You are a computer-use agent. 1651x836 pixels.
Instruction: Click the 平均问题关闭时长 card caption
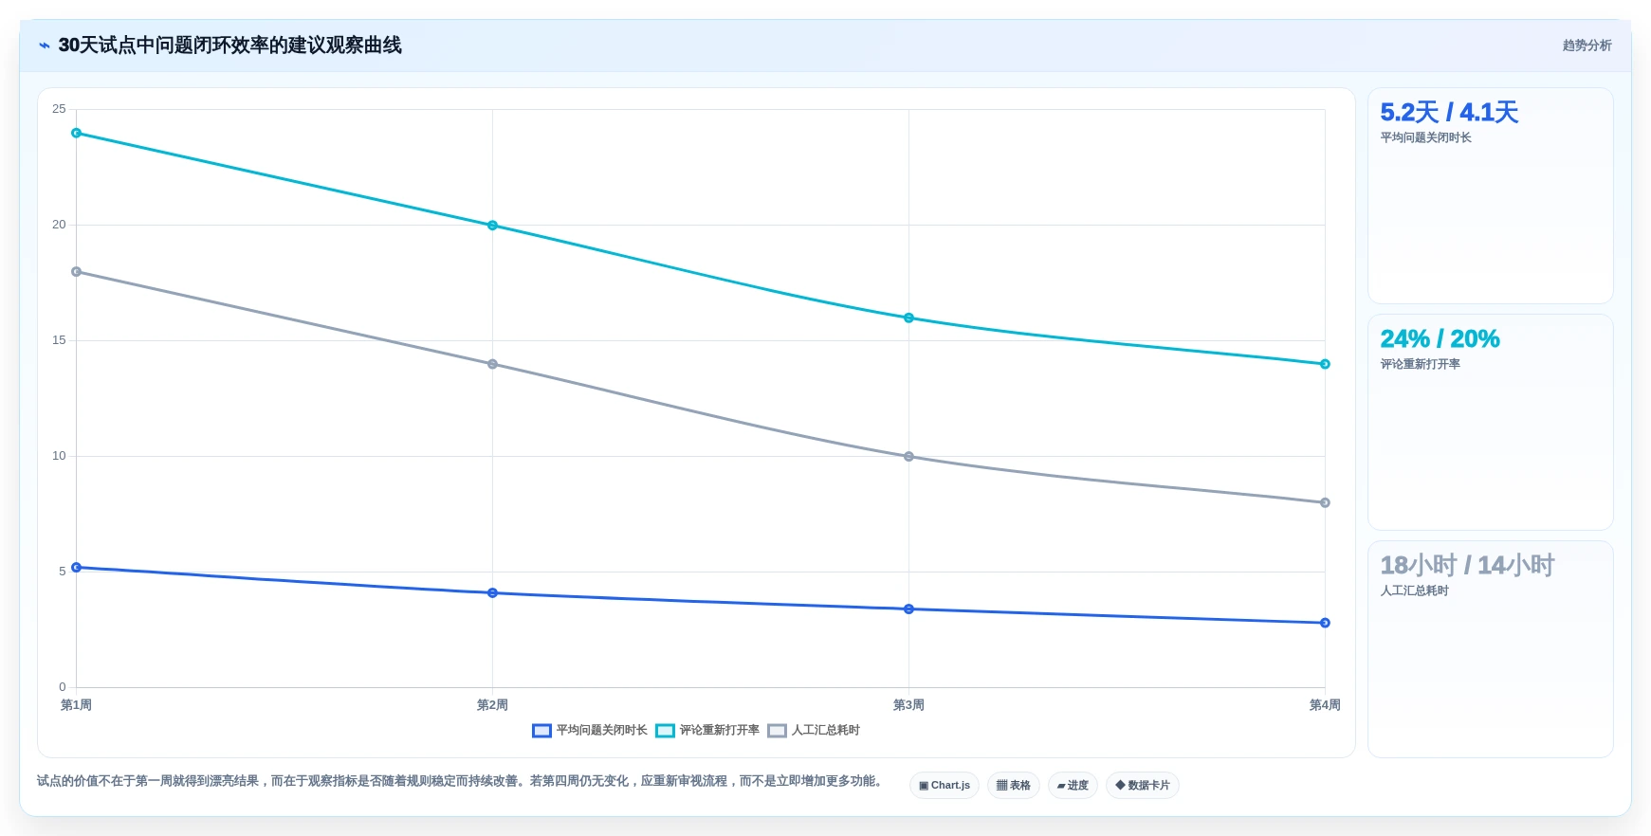[1425, 137]
